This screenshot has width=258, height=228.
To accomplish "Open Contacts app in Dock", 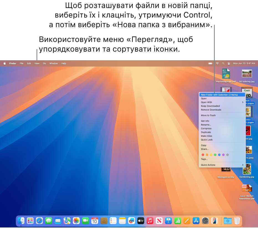I will pos(104,221).
